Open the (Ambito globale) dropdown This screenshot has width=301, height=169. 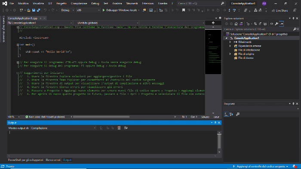click(106, 23)
